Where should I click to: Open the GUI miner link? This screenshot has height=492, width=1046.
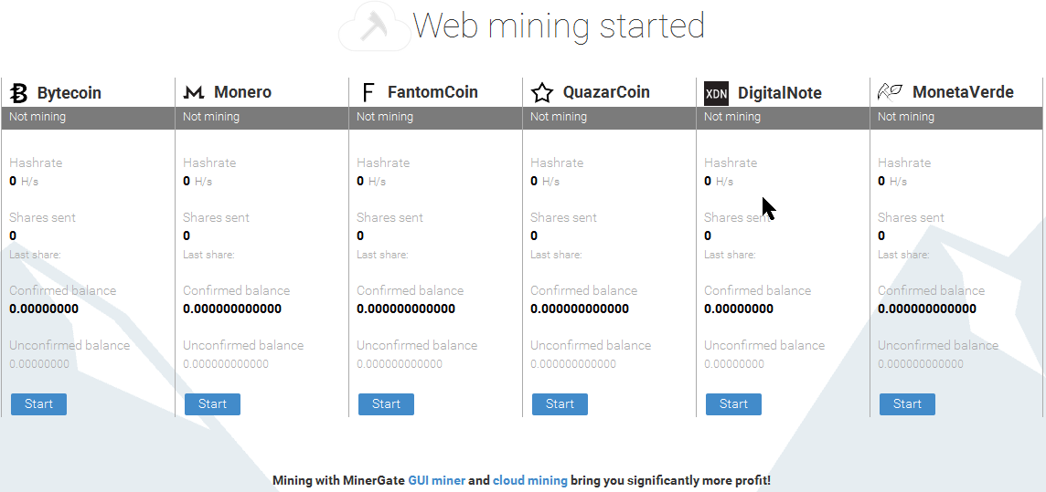[x=437, y=480]
